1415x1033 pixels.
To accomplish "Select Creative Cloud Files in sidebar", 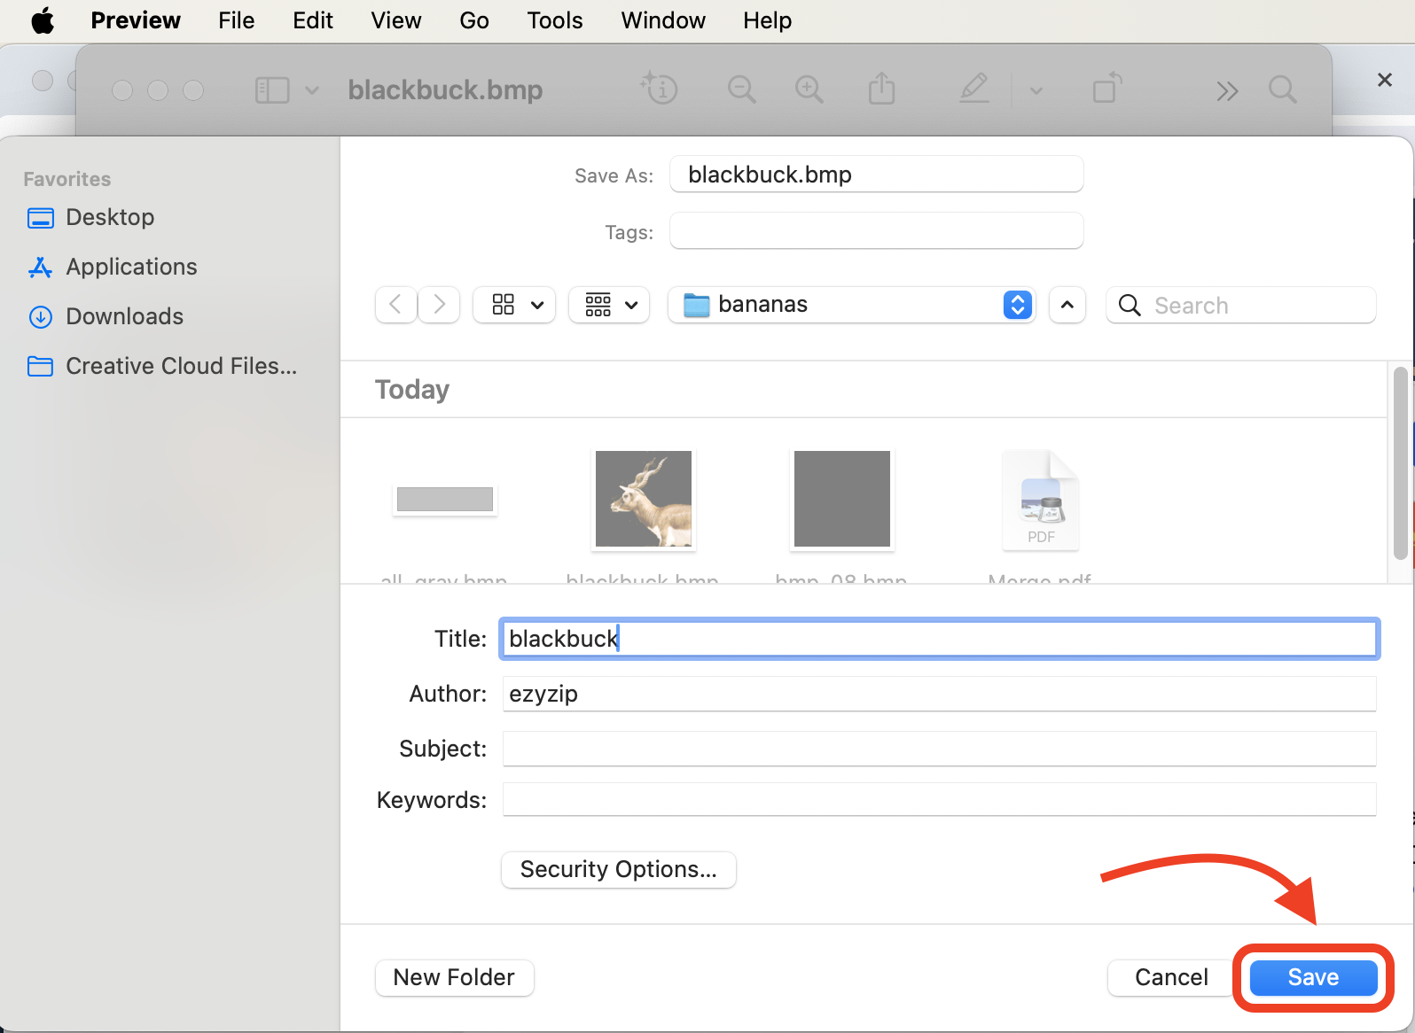I will (x=162, y=366).
